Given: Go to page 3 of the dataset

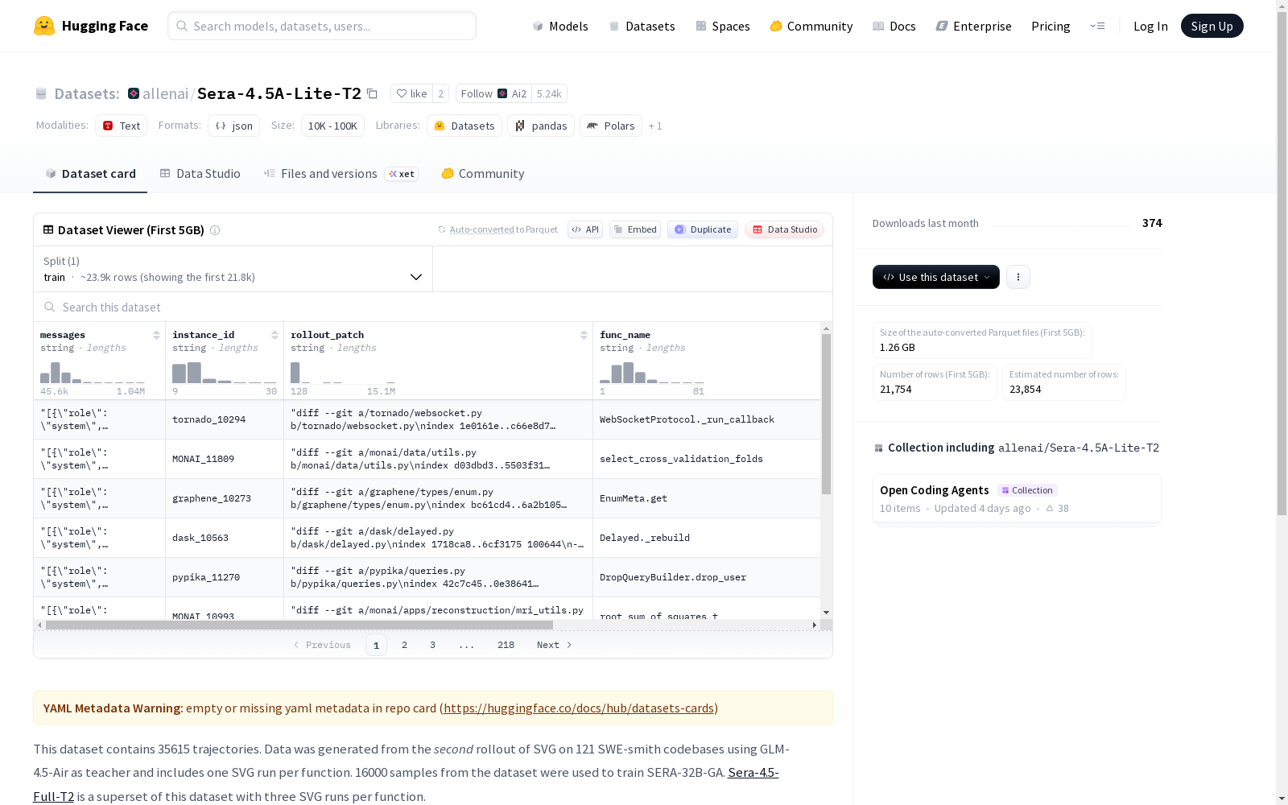Looking at the screenshot, I should tap(432, 645).
